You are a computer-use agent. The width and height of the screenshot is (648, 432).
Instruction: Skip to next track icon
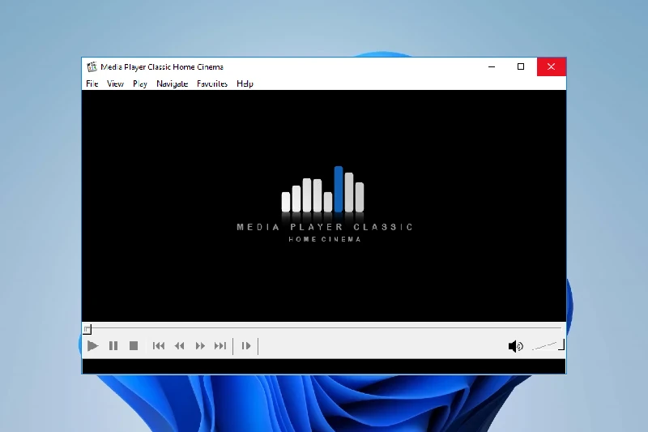coord(220,346)
